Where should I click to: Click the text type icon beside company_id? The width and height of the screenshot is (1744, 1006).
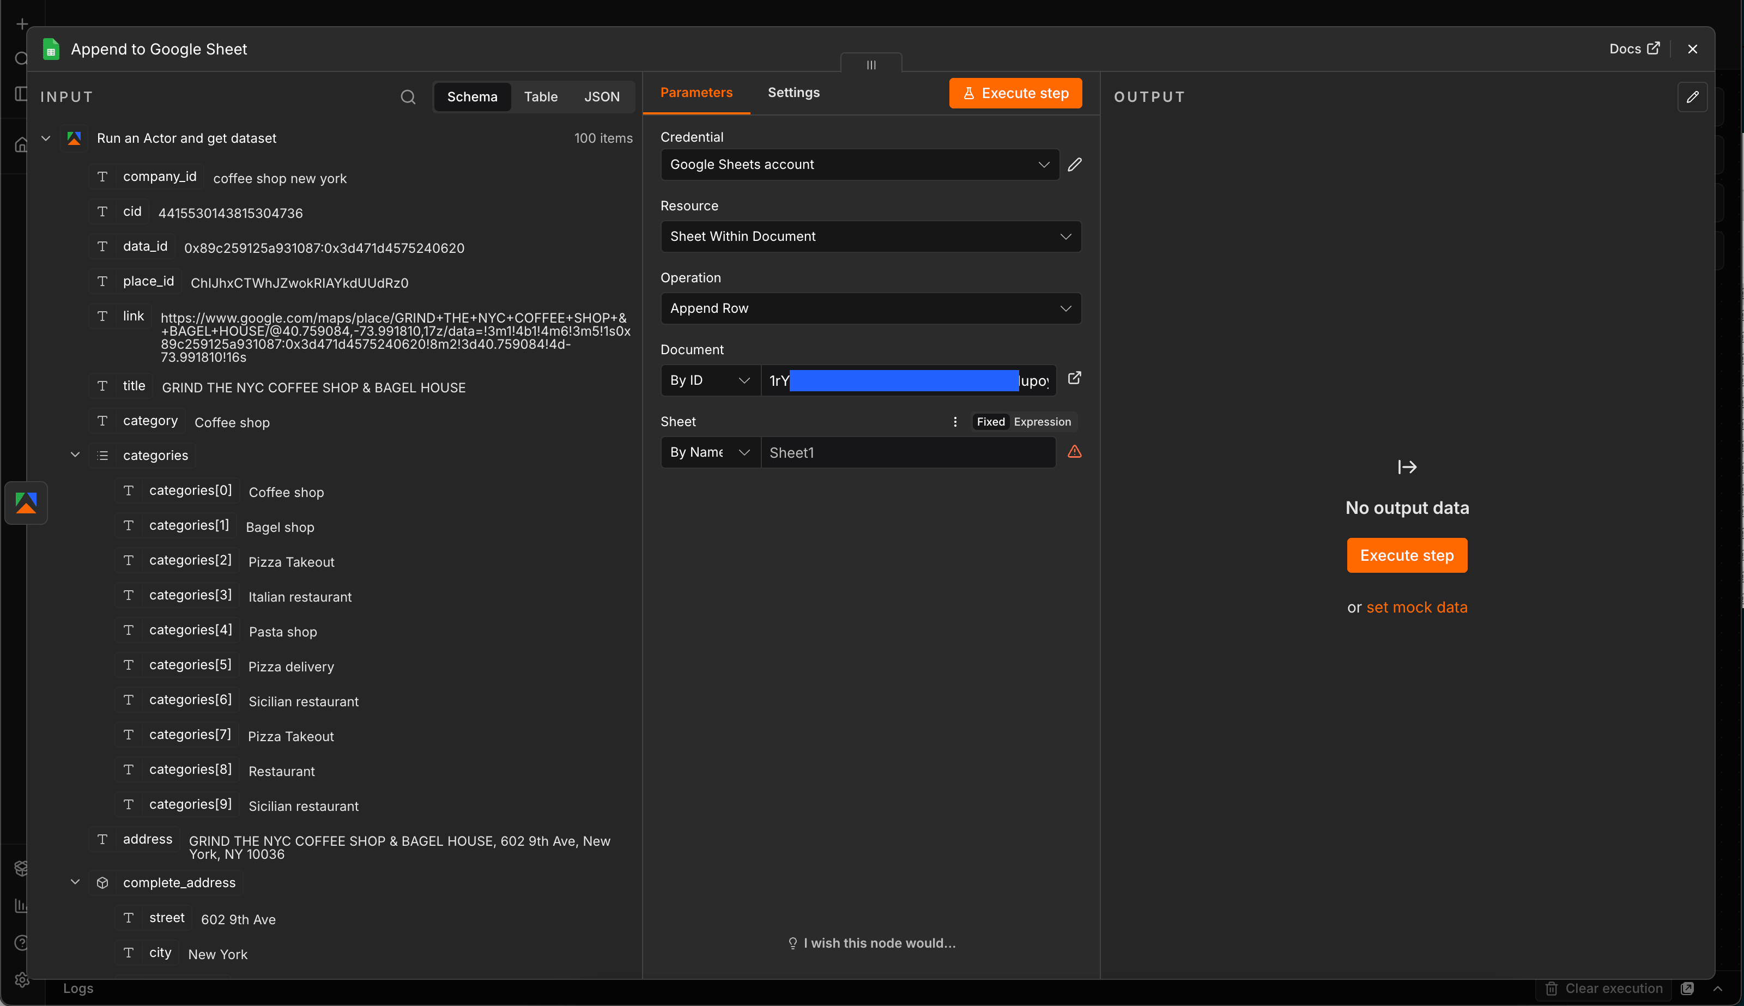(x=102, y=177)
